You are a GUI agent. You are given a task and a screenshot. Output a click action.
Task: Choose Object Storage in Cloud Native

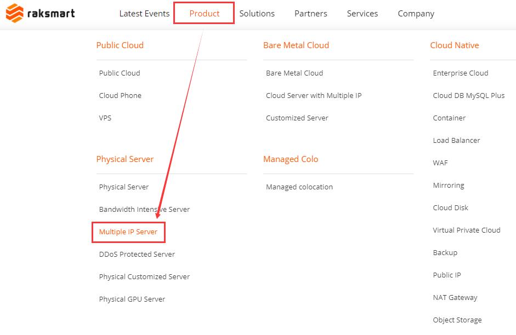[457, 320]
